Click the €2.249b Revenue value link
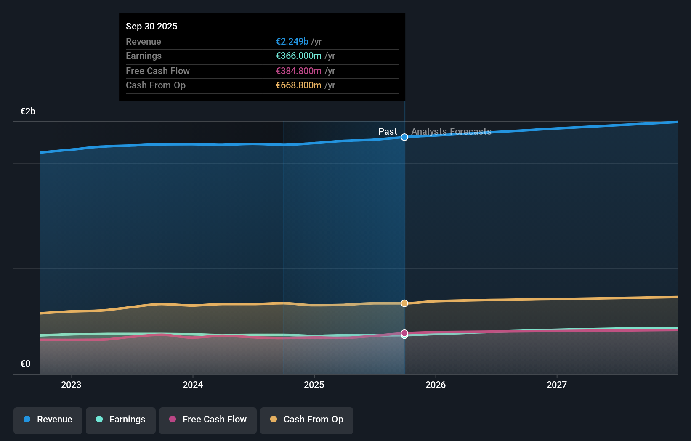The height and width of the screenshot is (441, 691). pos(292,41)
